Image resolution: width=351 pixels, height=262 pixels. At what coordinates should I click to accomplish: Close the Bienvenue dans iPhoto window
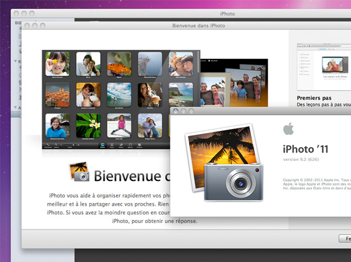(x=27, y=25)
